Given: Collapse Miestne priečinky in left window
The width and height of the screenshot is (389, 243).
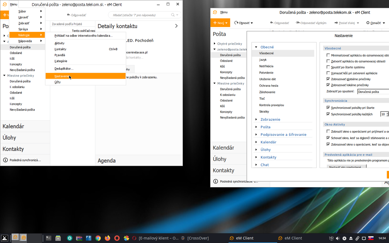Looking at the screenshot, I should pyautogui.click(x=4, y=76).
